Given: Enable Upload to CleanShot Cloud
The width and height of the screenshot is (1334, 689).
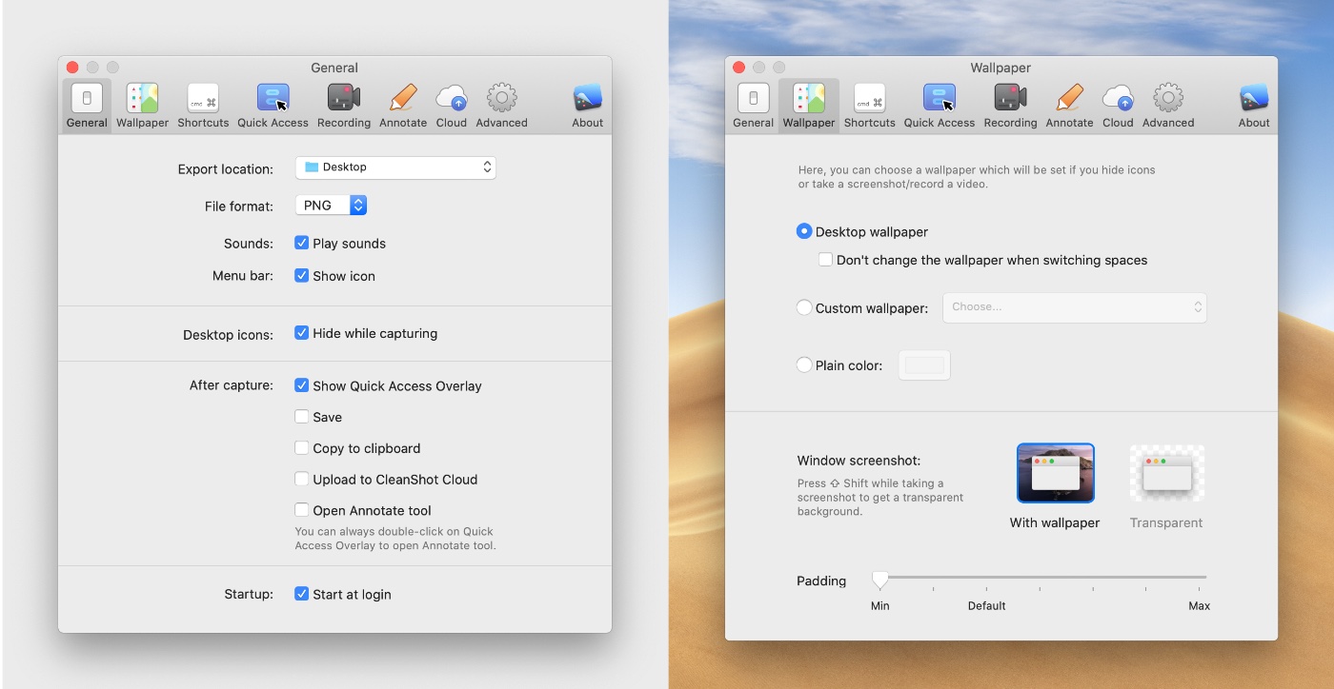Looking at the screenshot, I should 302,479.
